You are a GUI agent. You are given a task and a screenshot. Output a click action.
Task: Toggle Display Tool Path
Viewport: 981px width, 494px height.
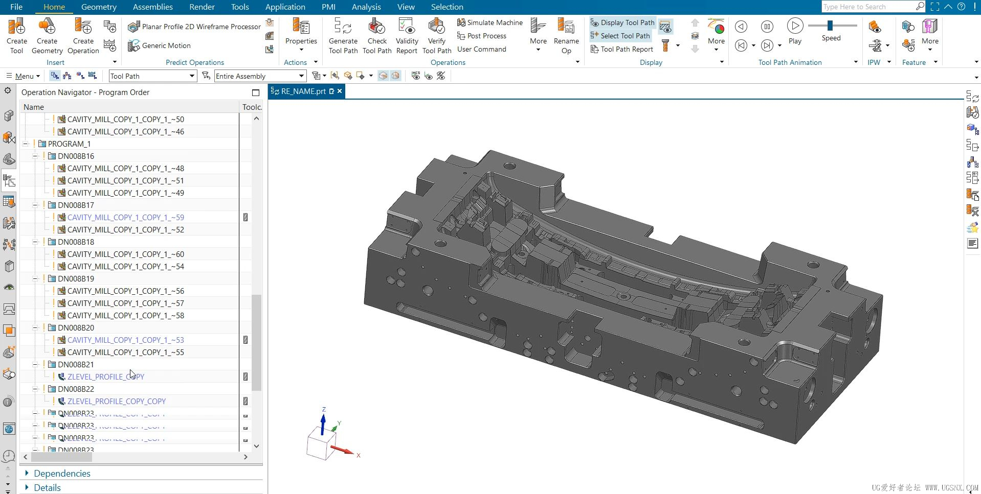(x=622, y=22)
